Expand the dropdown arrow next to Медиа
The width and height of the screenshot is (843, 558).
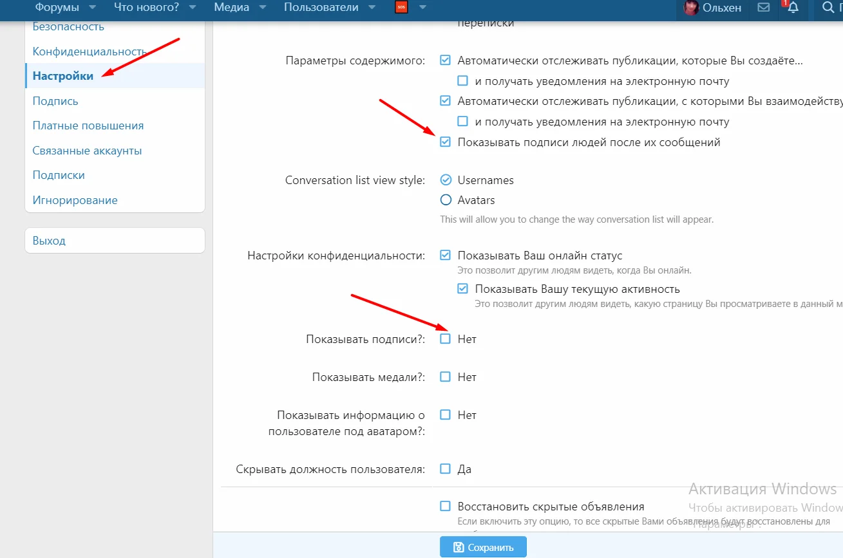click(x=262, y=8)
